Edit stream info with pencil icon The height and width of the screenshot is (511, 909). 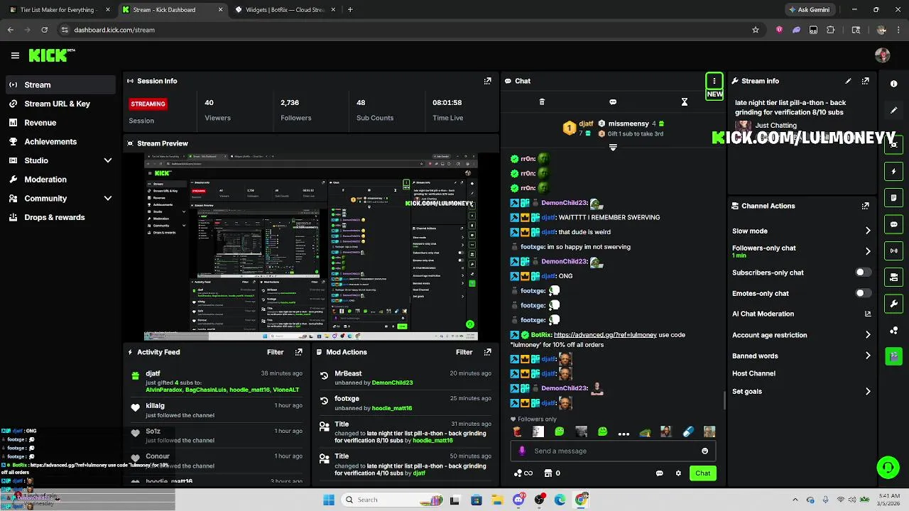[x=848, y=81]
